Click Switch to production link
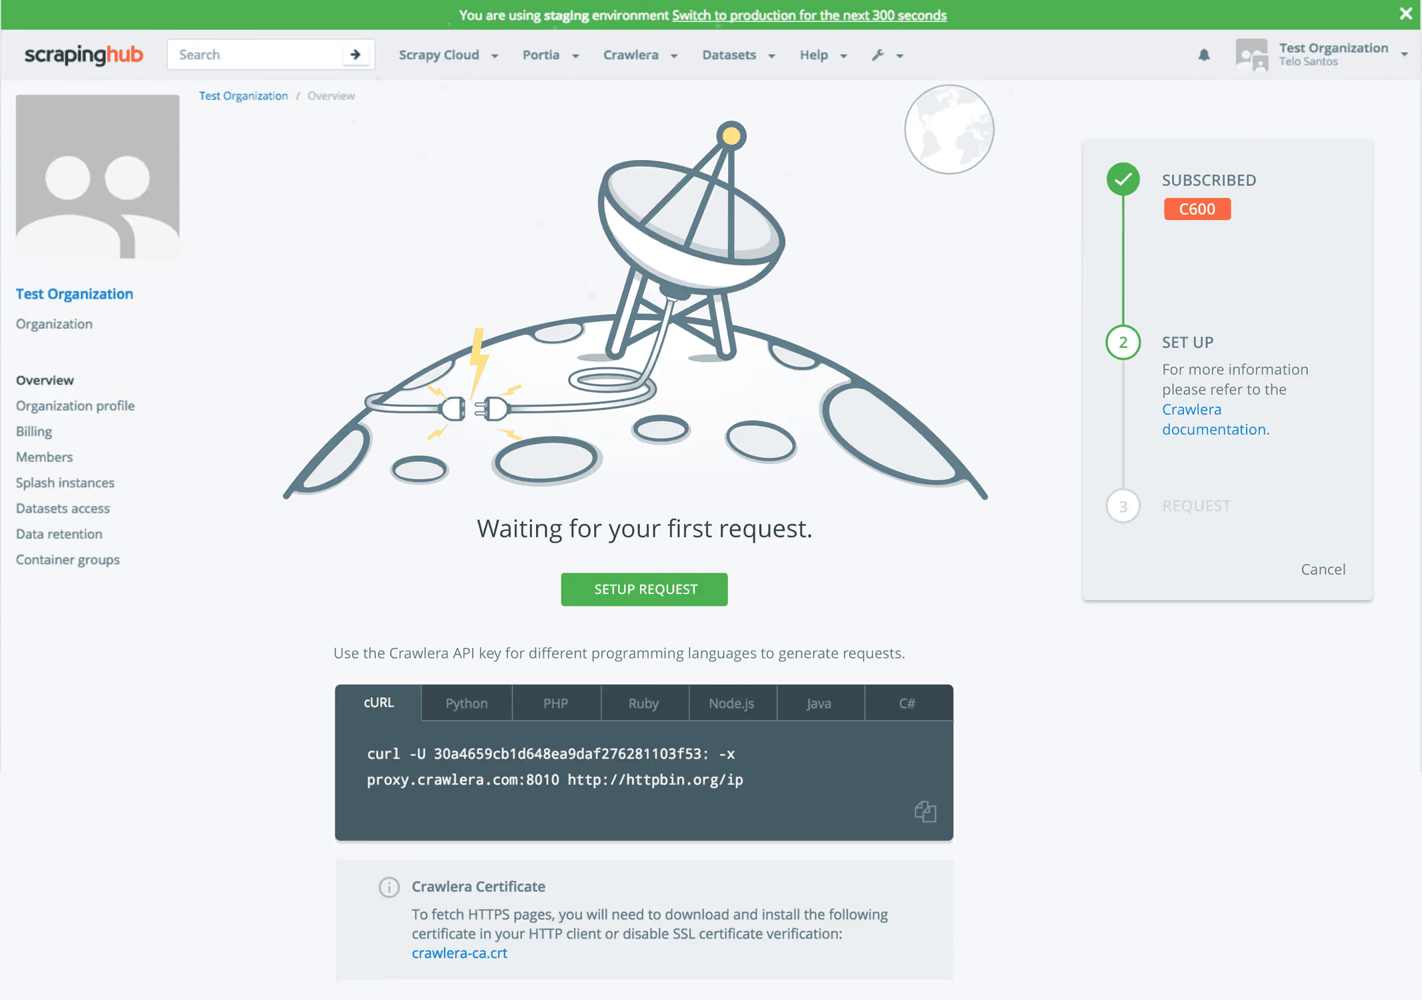The width and height of the screenshot is (1422, 1000). click(x=809, y=15)
